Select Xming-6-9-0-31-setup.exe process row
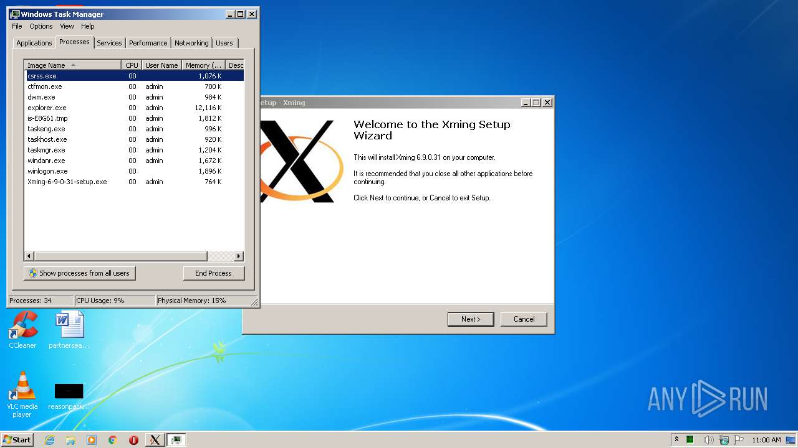Viewport: 798px width, 448px height. [x=134, y=182]
